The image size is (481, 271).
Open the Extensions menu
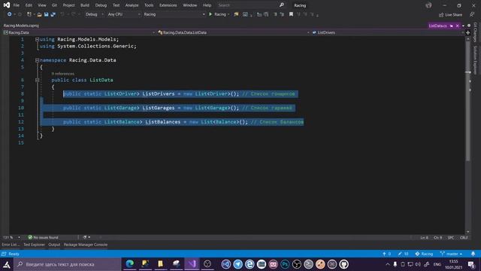pyautogui.click(x=168, y=5)
